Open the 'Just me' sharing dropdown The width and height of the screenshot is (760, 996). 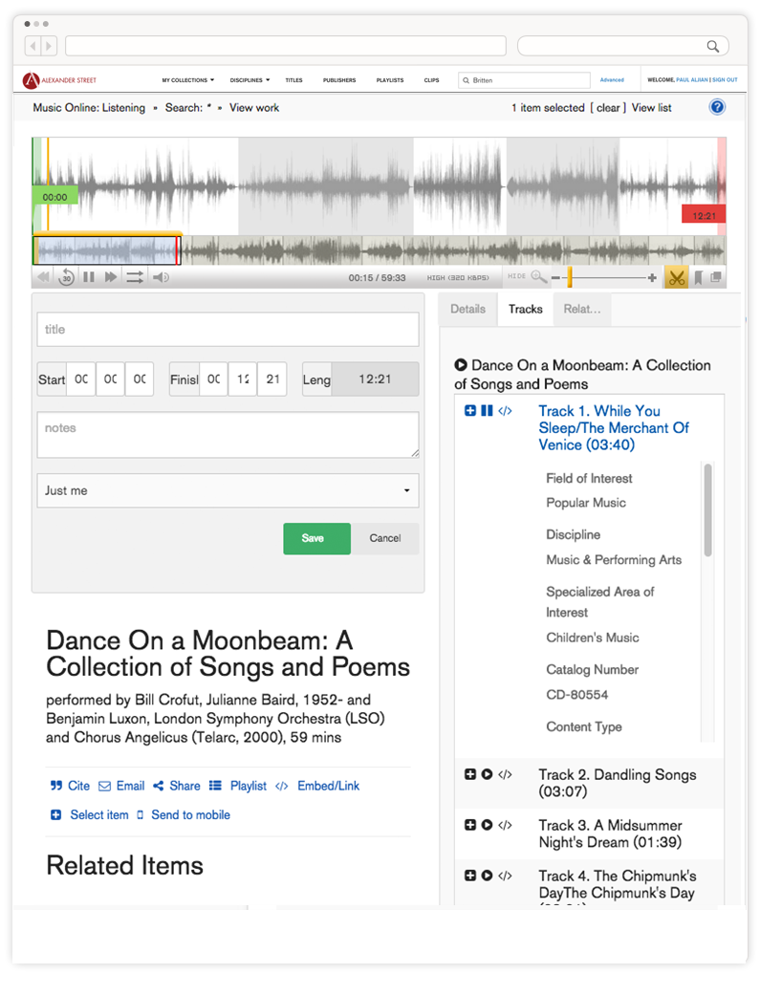coord(228,490)
